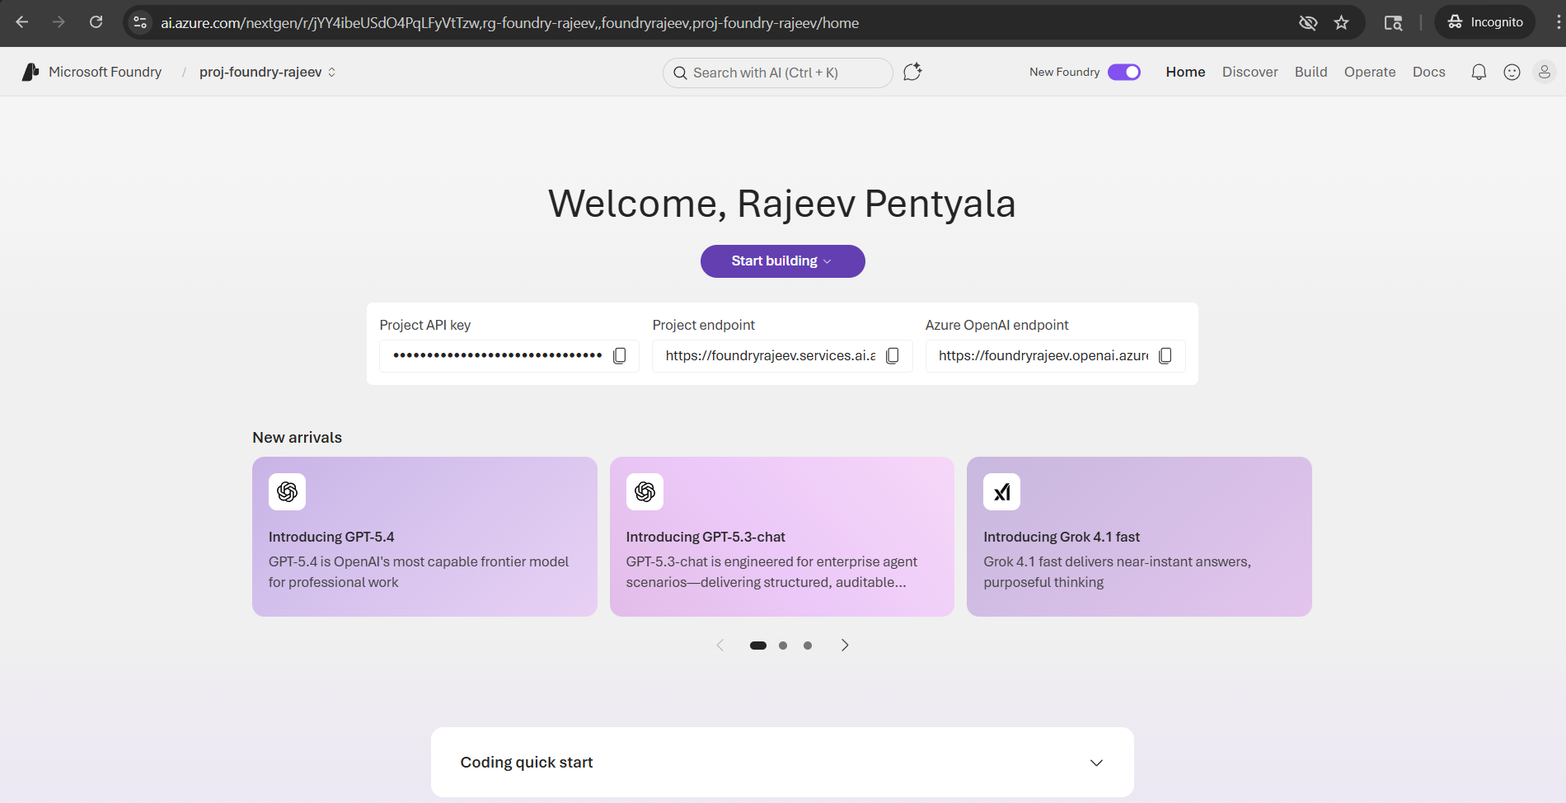This screenshot has height=803, width=1566.
Task: Go to the Discover tab
Action: tap(1250, 73)
